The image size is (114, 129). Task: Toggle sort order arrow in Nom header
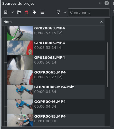101,22
